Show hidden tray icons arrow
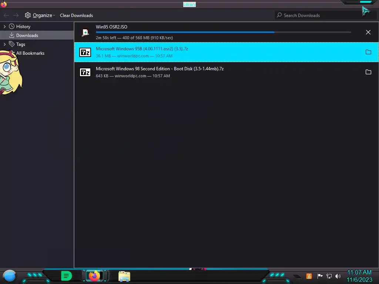 [x=297, y=276]
